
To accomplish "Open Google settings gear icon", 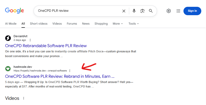I will 169,11.
